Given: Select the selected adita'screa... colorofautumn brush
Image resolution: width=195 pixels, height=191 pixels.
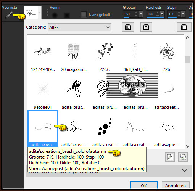Looking at the screenshot, I should pos(43,128).
